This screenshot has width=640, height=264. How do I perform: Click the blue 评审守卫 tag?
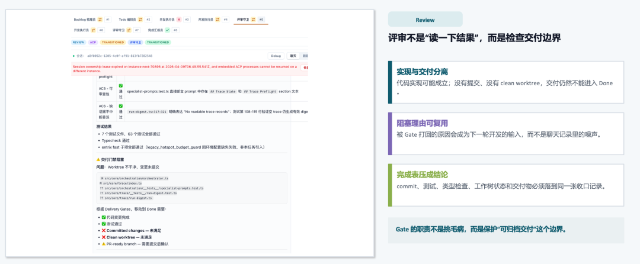[x=135, y=42]
